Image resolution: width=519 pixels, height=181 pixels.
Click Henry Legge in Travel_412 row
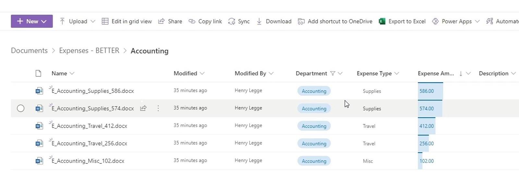tap(248, 126)
